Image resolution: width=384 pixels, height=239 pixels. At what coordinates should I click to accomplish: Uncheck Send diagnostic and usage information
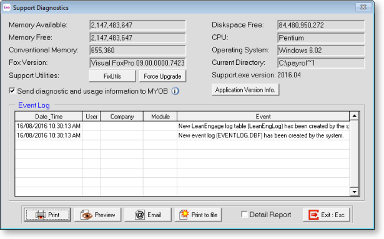coord(12,91)
